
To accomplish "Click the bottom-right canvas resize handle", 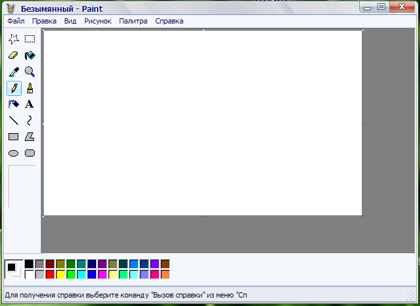I will (x=362, y=216).
